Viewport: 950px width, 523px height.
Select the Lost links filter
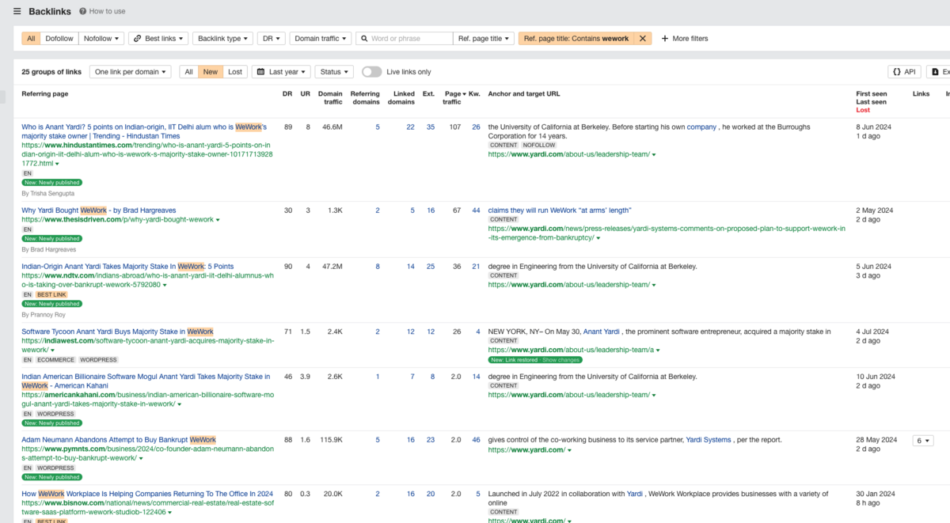click(x=235, y=72)
